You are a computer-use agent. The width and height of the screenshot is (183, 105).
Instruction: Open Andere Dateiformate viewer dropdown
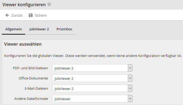tap(92, 99)
